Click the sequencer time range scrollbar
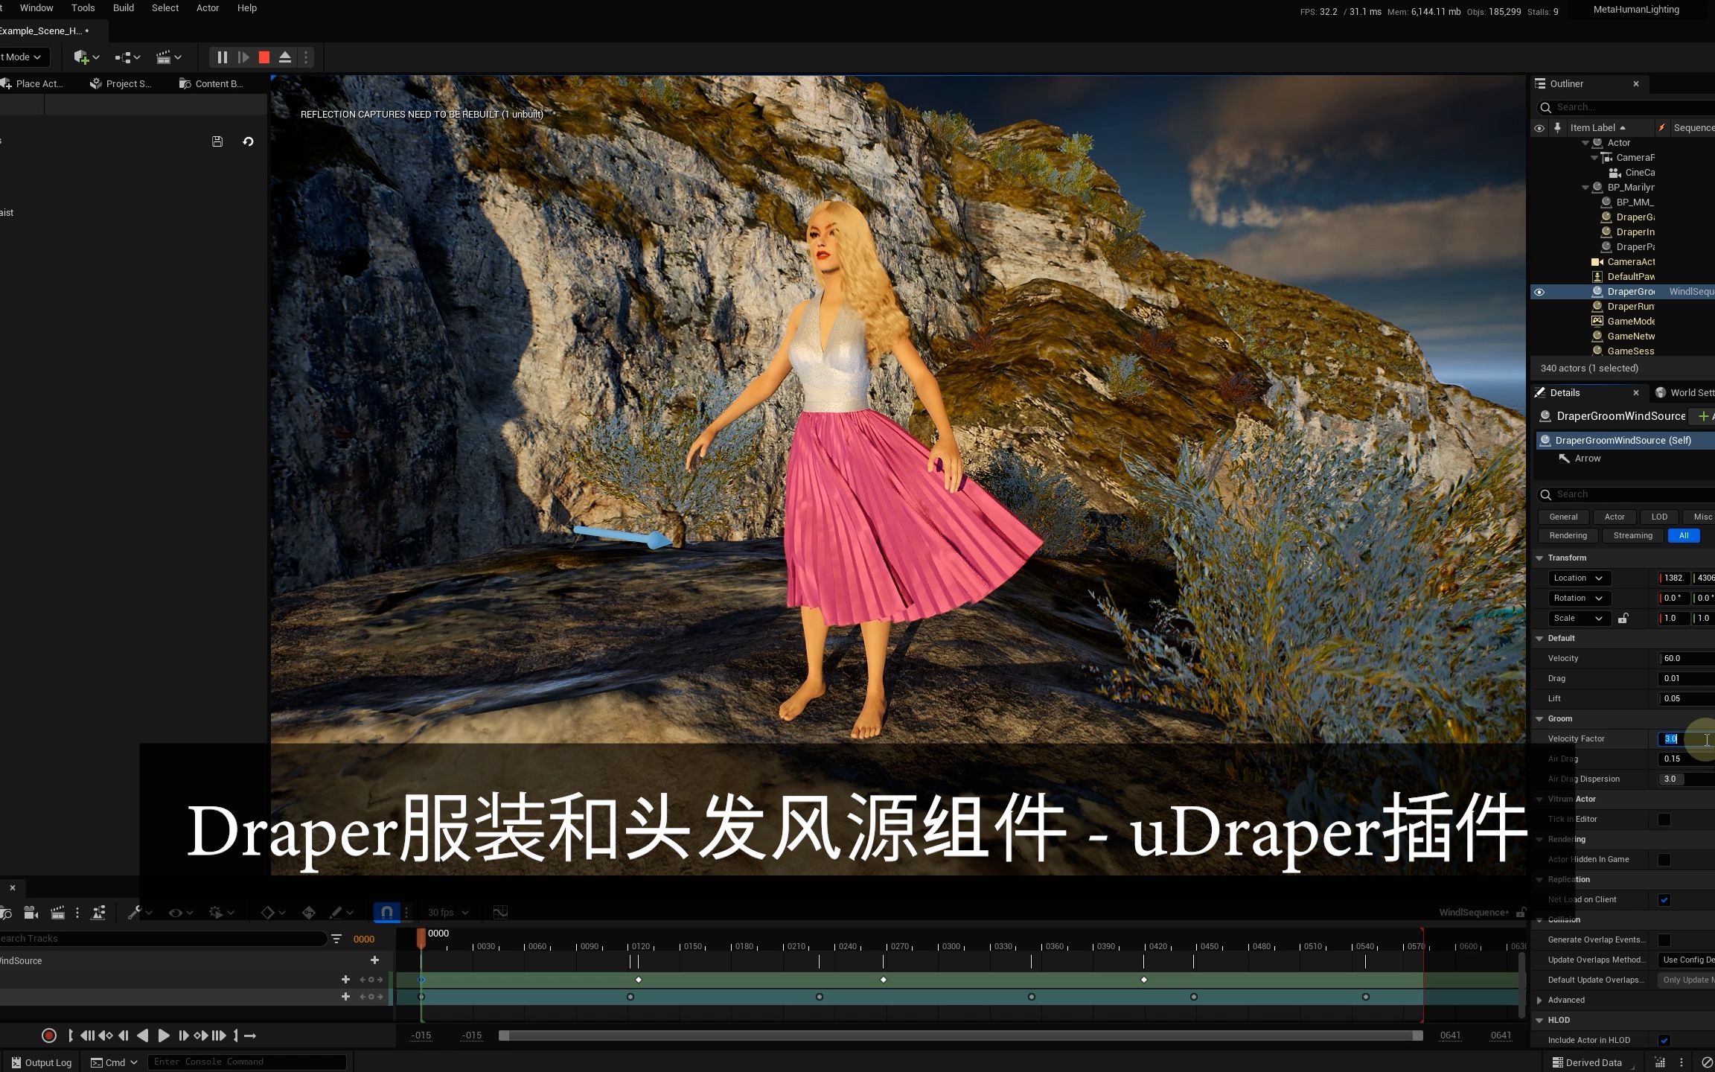 pyautogui.click(x=960, y=1036)
